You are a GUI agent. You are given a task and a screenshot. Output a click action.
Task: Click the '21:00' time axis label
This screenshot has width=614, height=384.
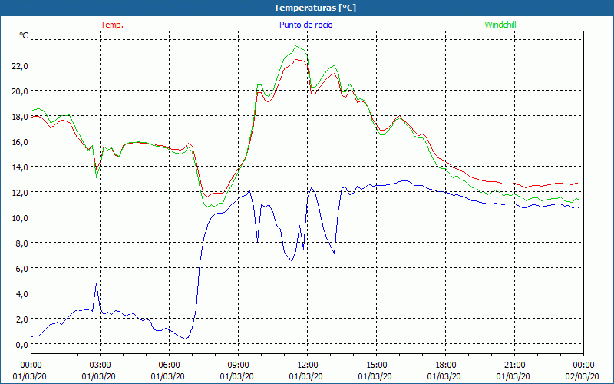pyautogui.click(x=514, y=366)
